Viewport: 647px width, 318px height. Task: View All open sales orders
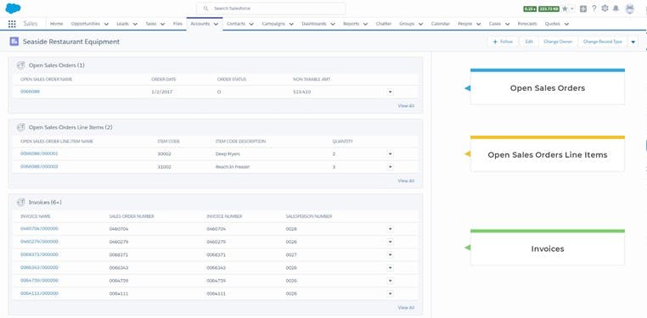point(406,106)
